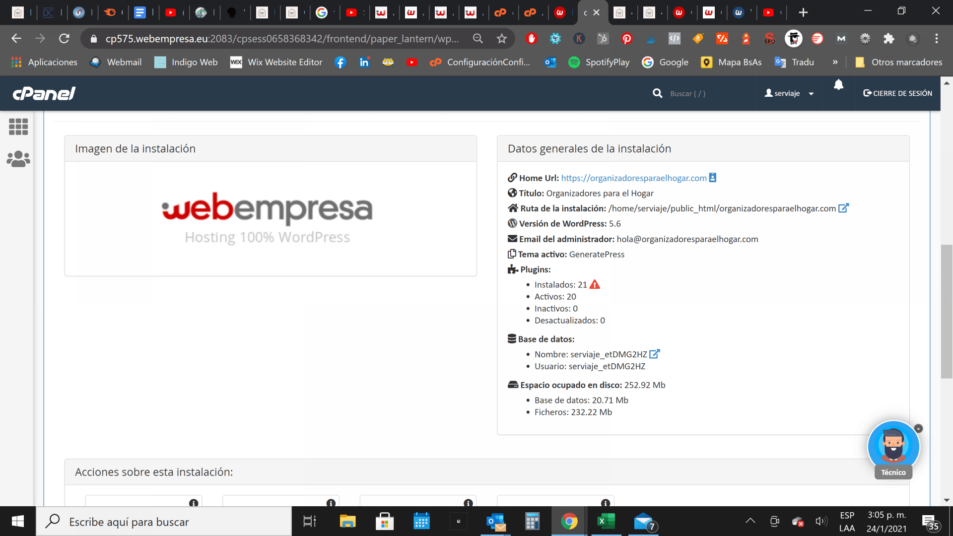Open Tradu translate bookmark
This screenshot has width=953, height=536.
point(794,62)
